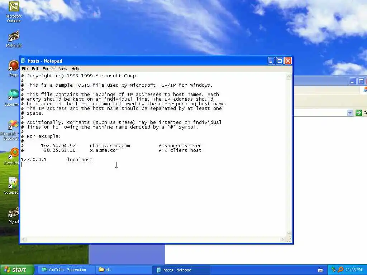Open the Edit menu in Notepad
367x275 pixels.
coord(35,69)
